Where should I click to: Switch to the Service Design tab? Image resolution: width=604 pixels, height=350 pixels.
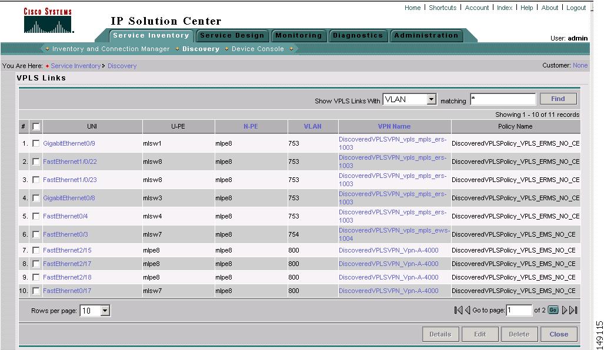(232, 35)
